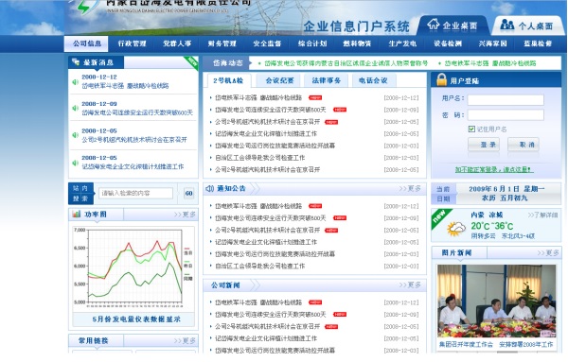Click the people icon on 个人桌面 tab

tap(507, 25)
